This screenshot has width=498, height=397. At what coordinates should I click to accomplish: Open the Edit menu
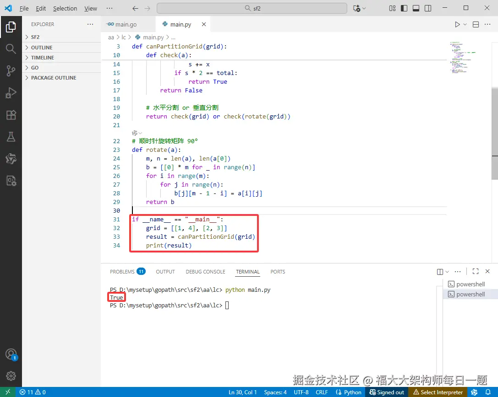point(41,9)
